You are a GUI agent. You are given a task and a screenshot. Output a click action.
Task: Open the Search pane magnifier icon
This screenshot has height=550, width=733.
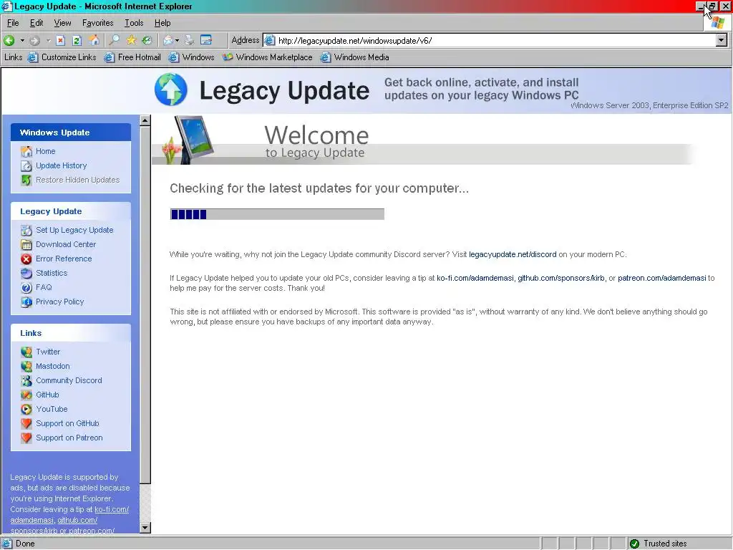[x=114, y=41]
